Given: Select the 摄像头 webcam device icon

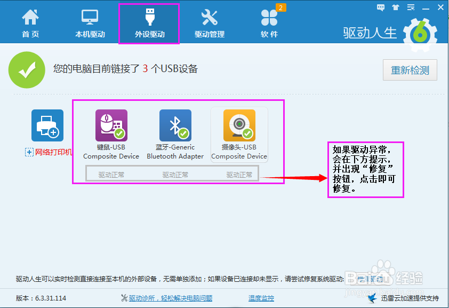Looking at the screenshot, I should tap(239, 125).
